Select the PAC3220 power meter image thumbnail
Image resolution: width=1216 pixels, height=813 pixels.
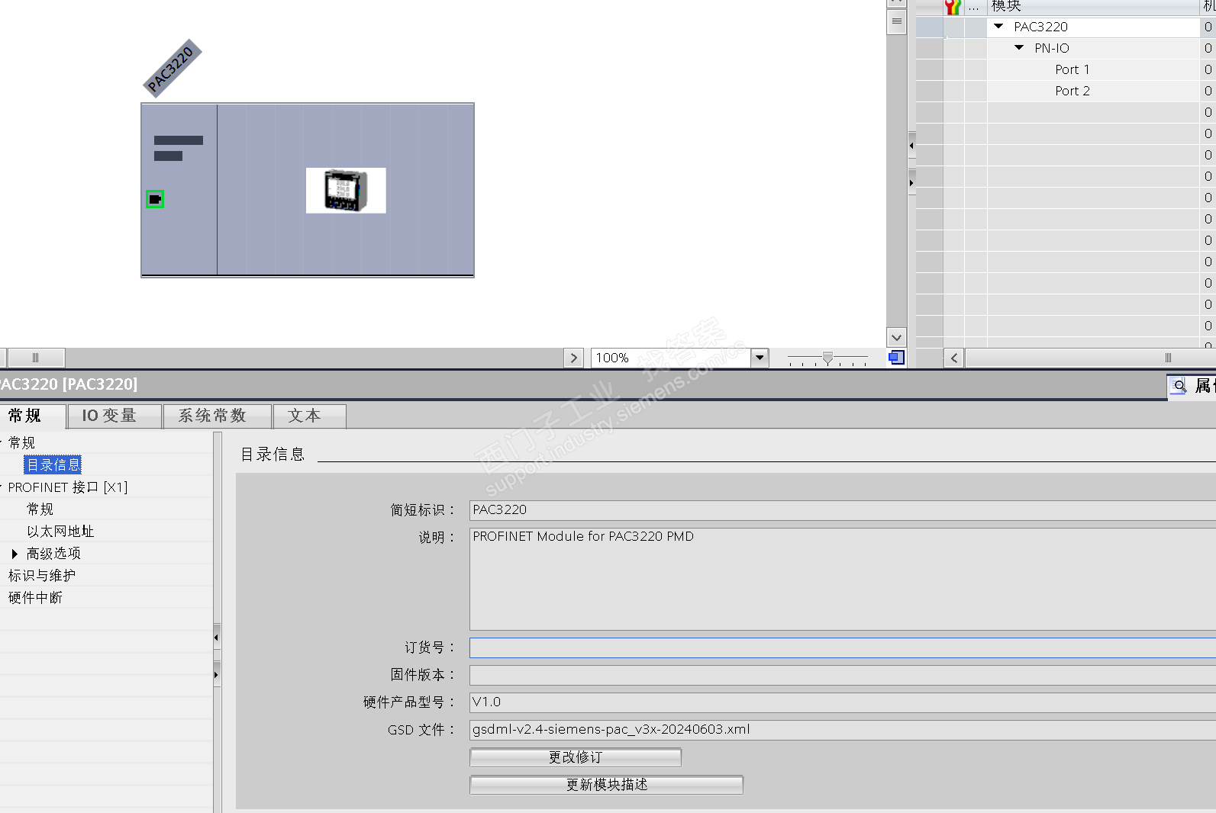pos(346,191)
